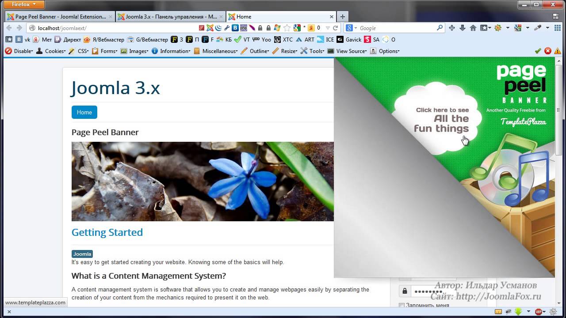566x318 pixels.
Task: Switch to Page Peel Banner extension tab
Action: point(60,16)
